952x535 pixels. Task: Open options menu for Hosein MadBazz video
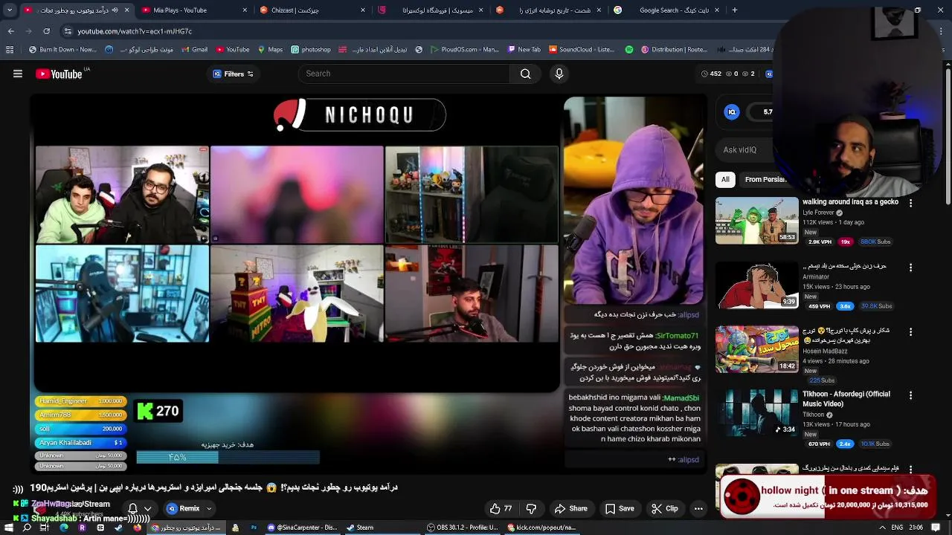pyautogui.click(x=910, y=331)
